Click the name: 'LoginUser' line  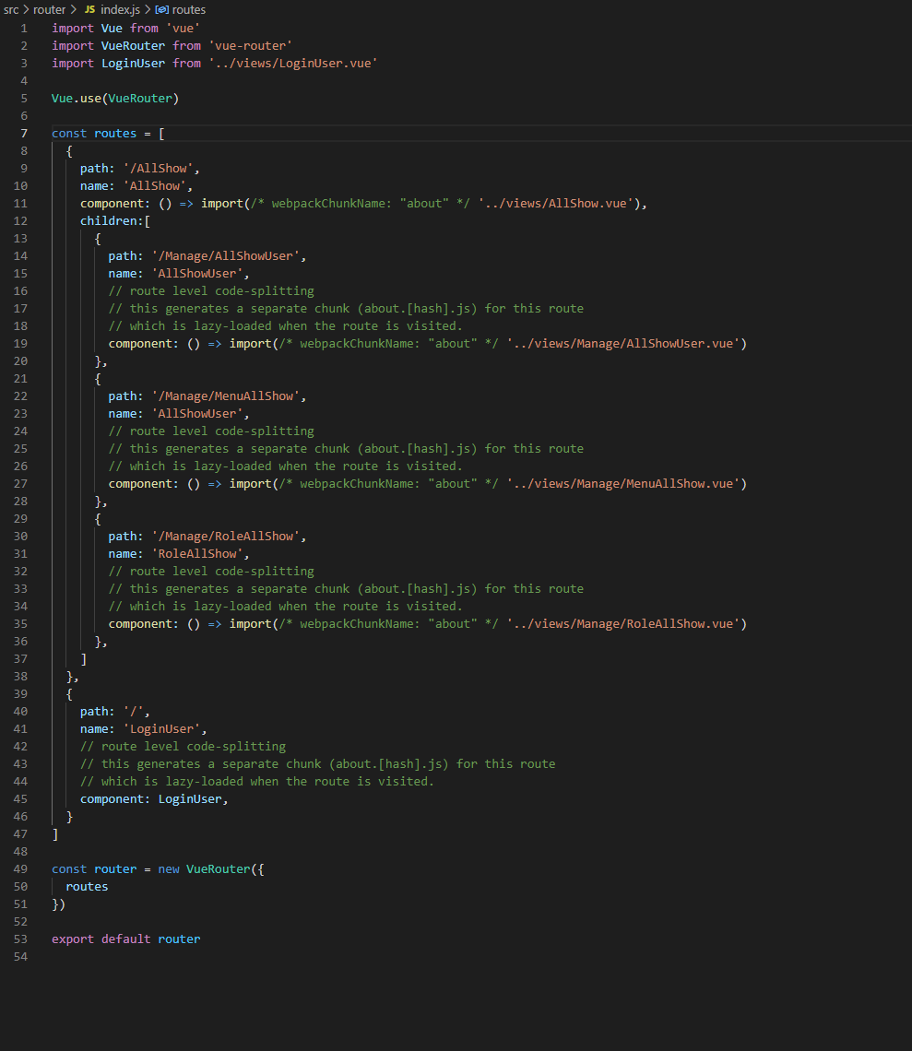tap(144, 728)
